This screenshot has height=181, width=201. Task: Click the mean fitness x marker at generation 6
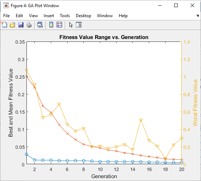pos(67,133)
